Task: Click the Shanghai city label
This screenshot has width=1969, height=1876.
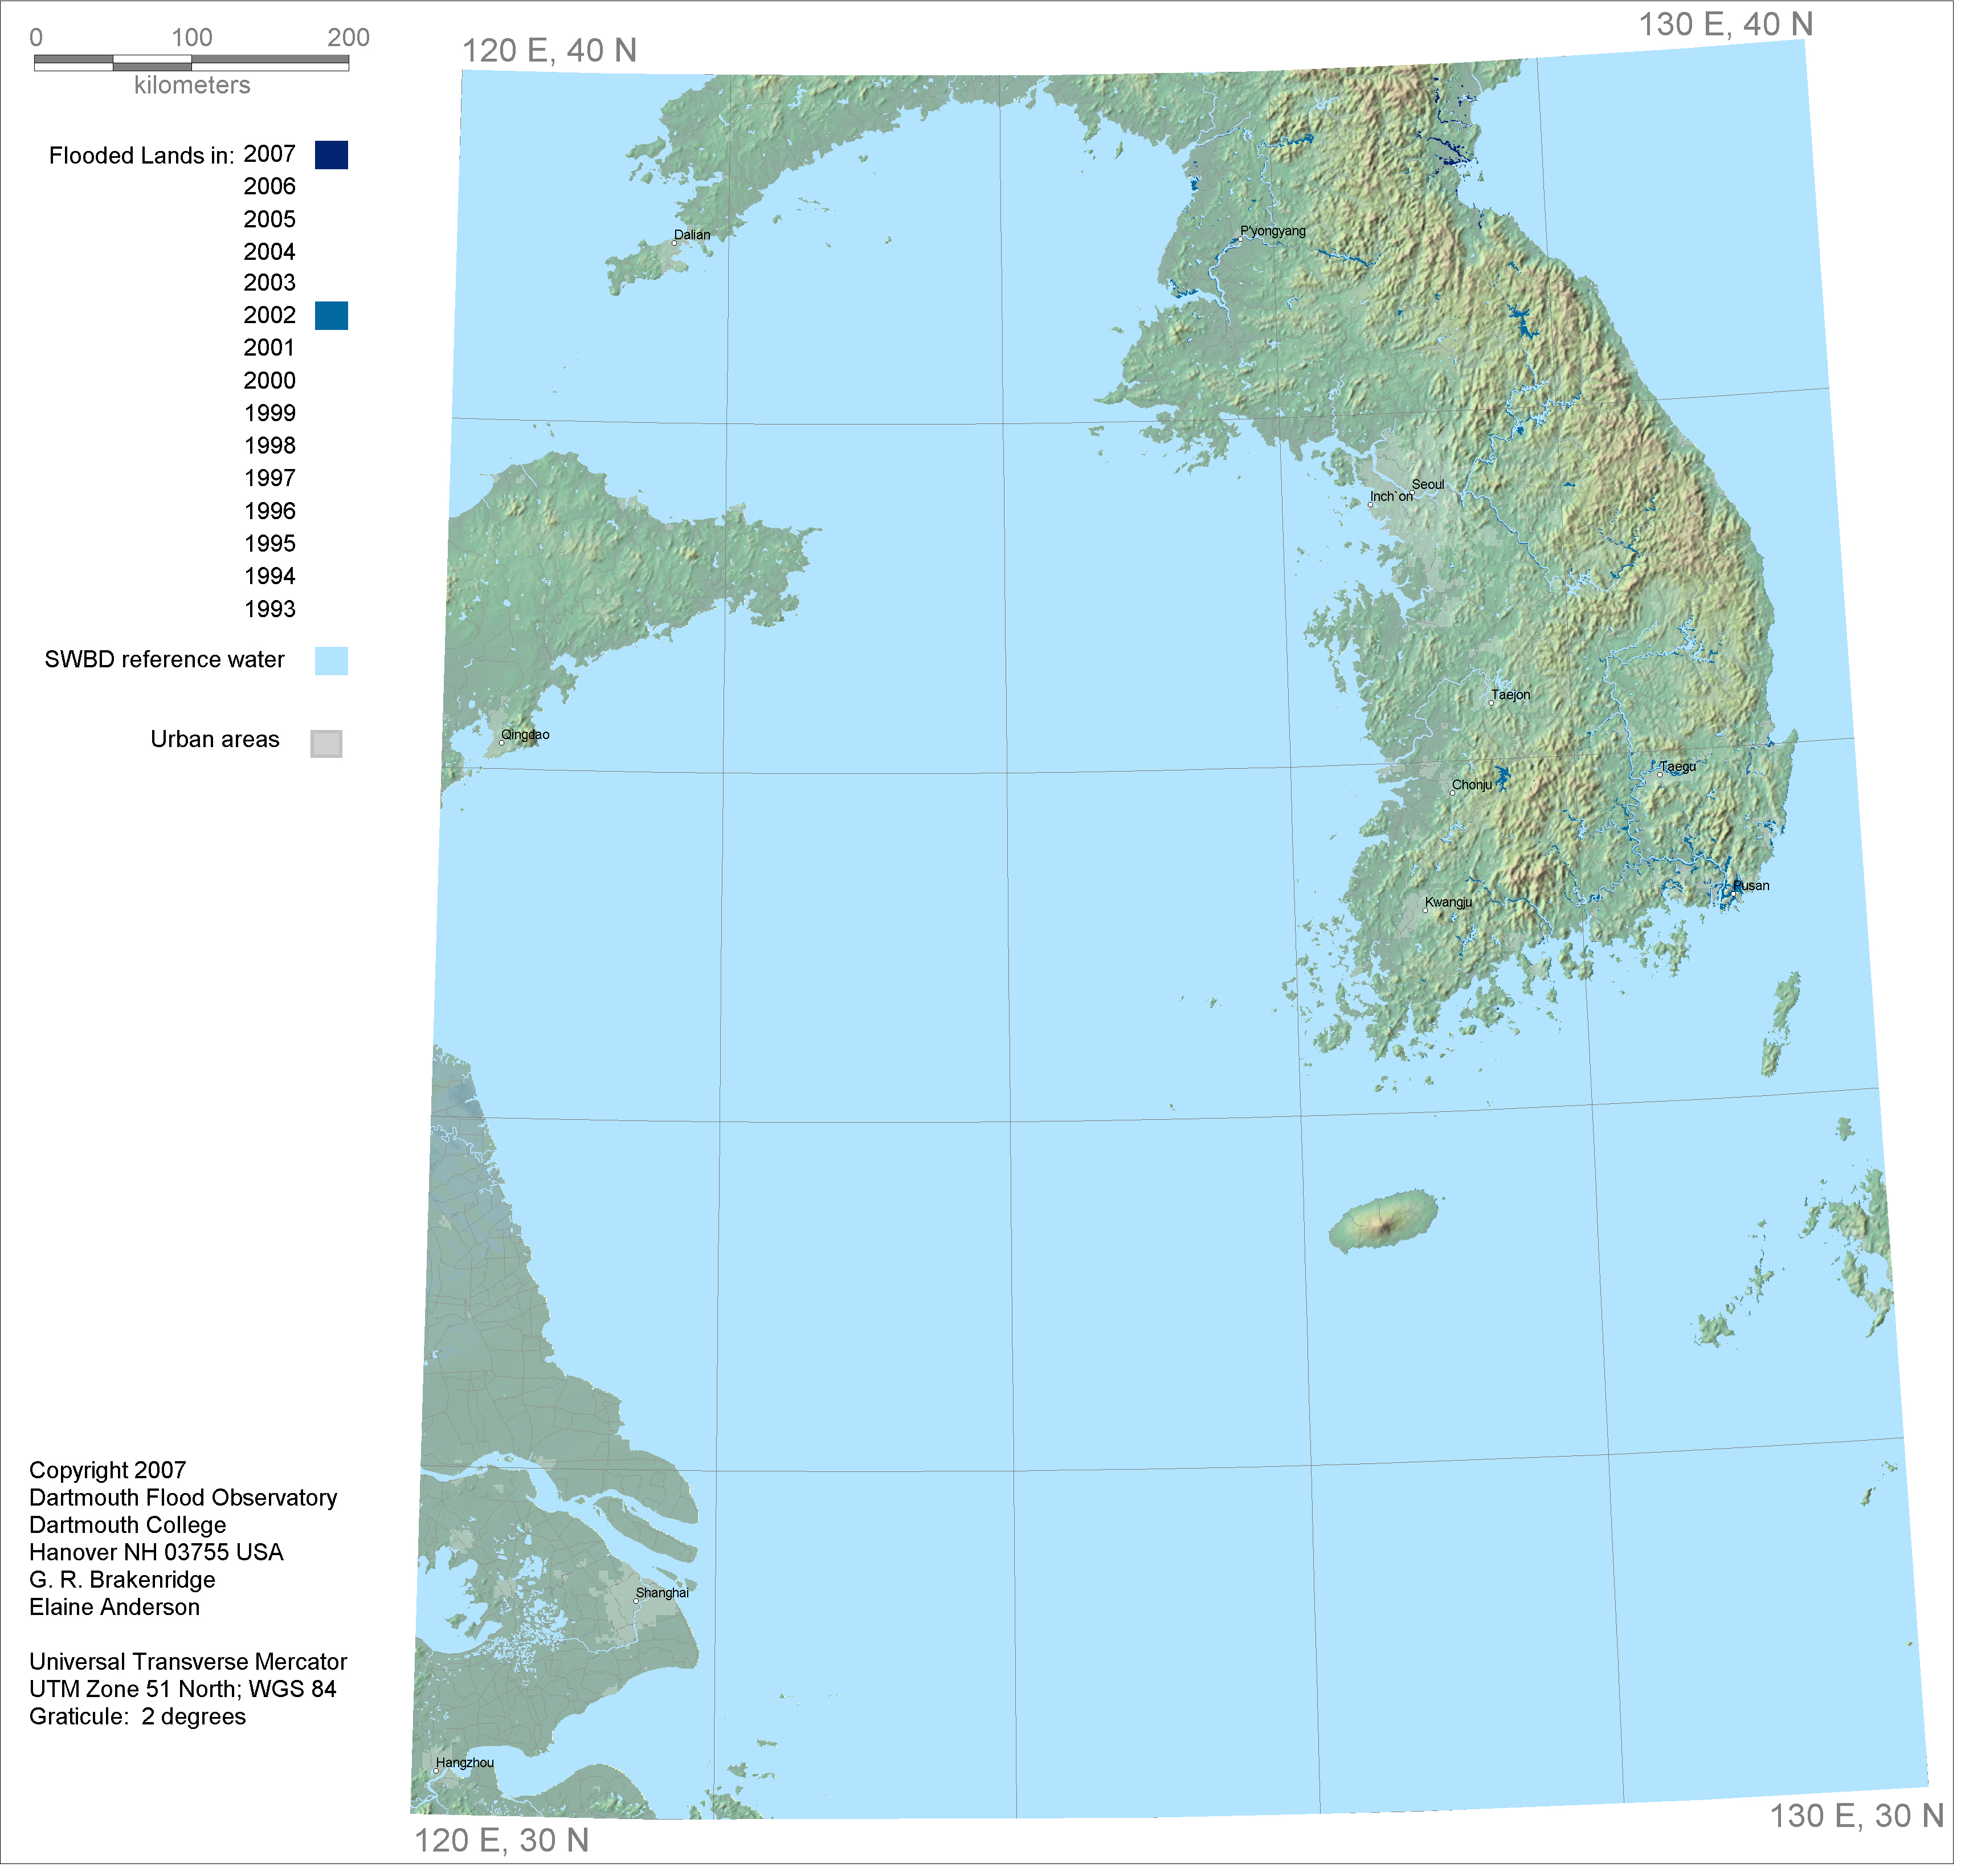Action: tap(662, 1593)
